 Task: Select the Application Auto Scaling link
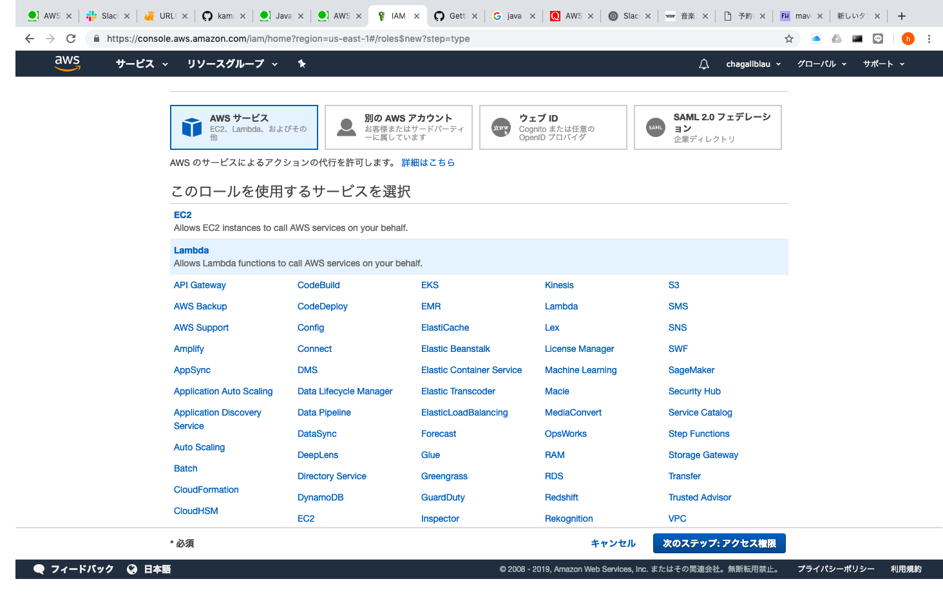pyautogui.click(x=223, y=391)
